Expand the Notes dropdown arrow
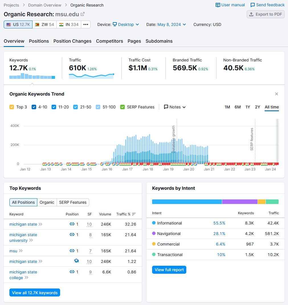 (x=184, y=107)
